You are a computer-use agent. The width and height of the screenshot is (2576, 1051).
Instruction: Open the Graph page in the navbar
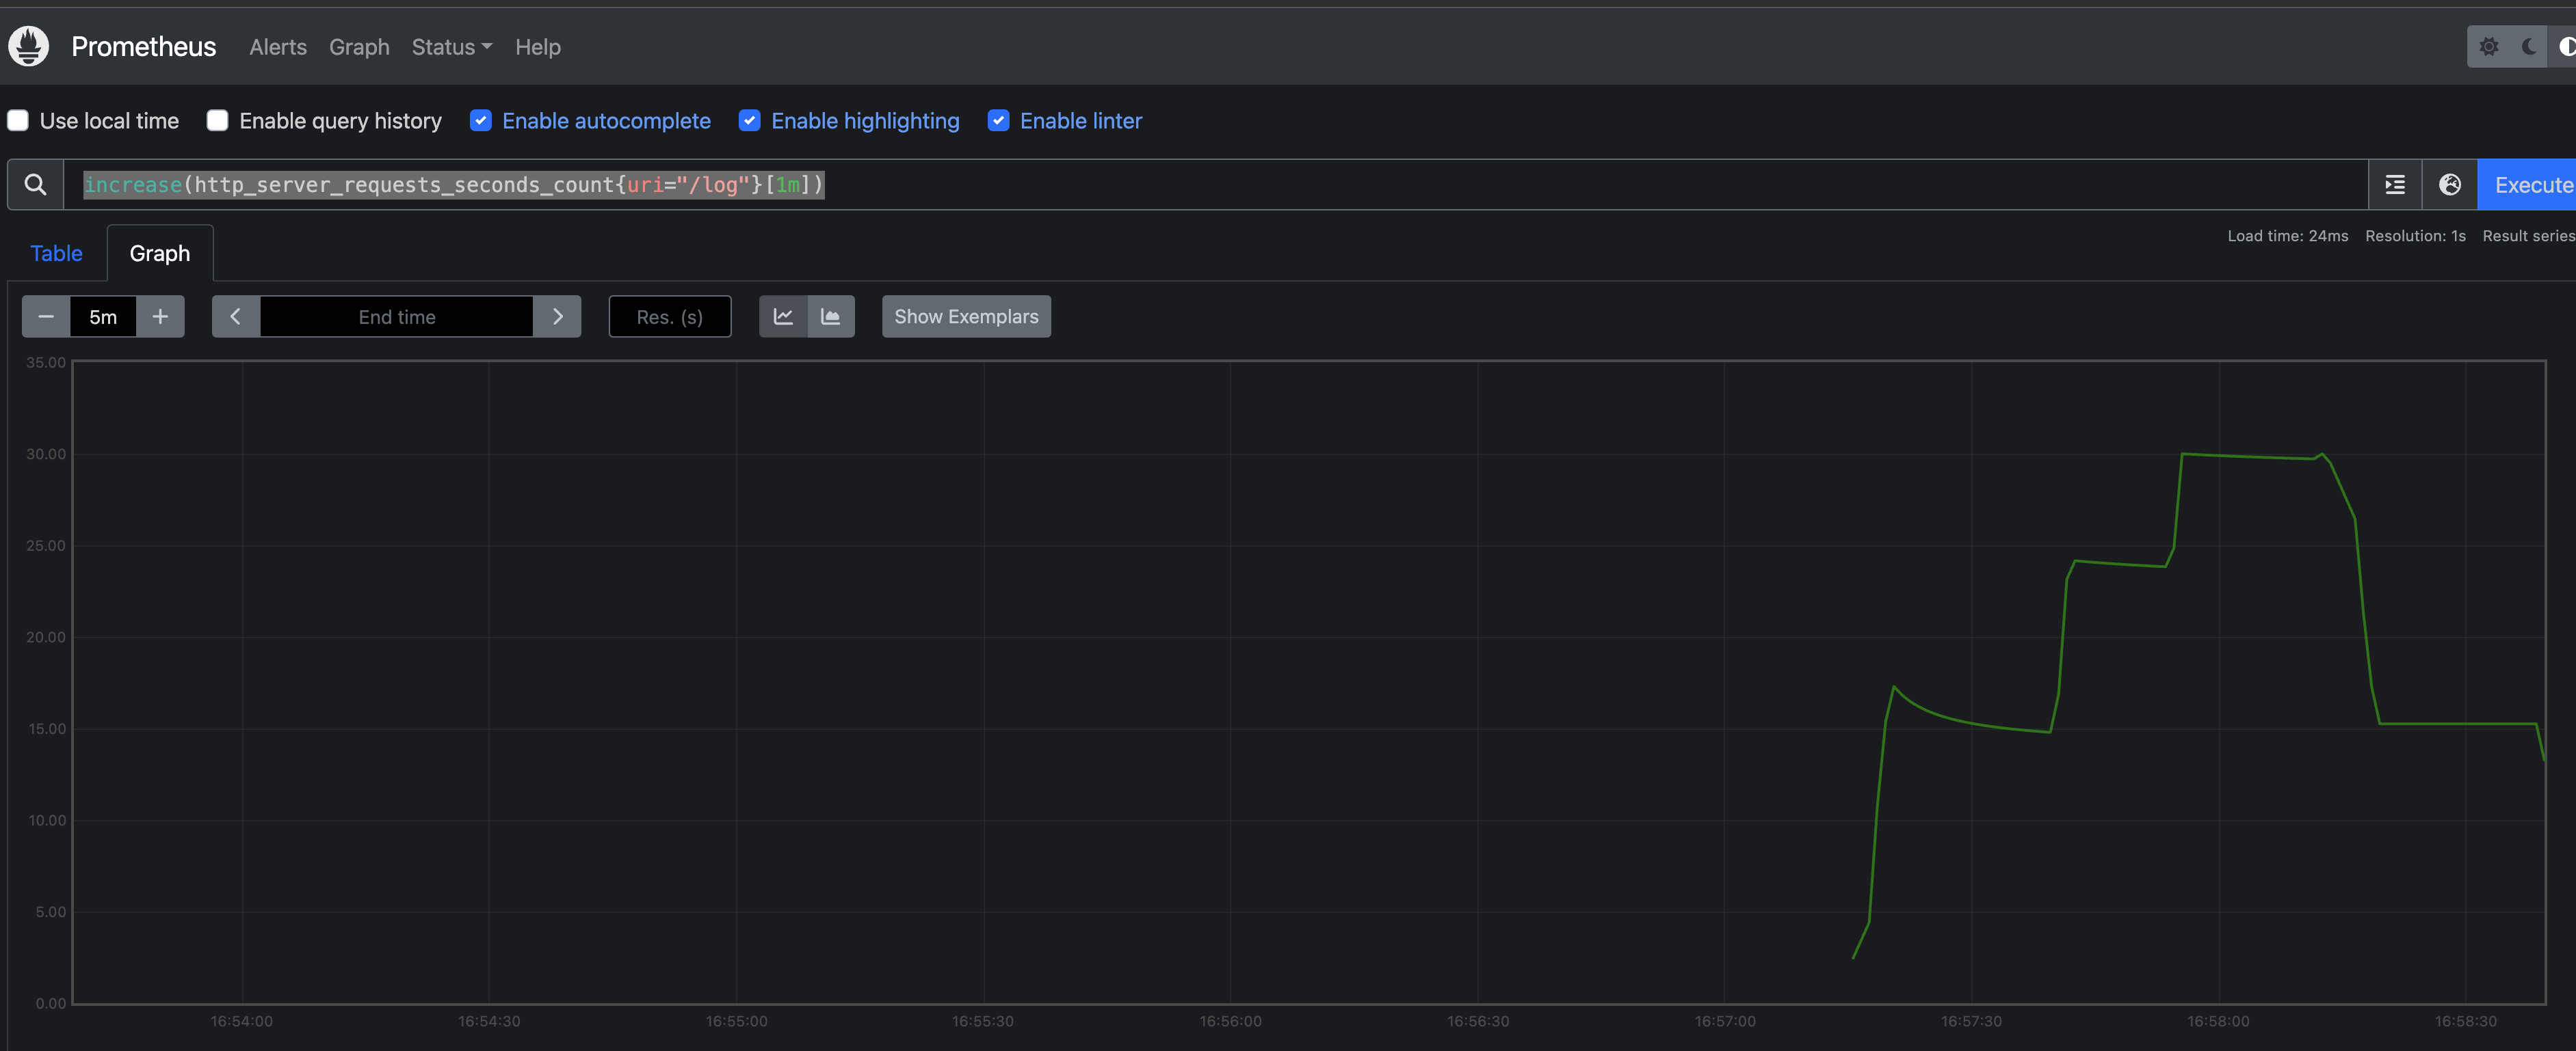[359, 47]
